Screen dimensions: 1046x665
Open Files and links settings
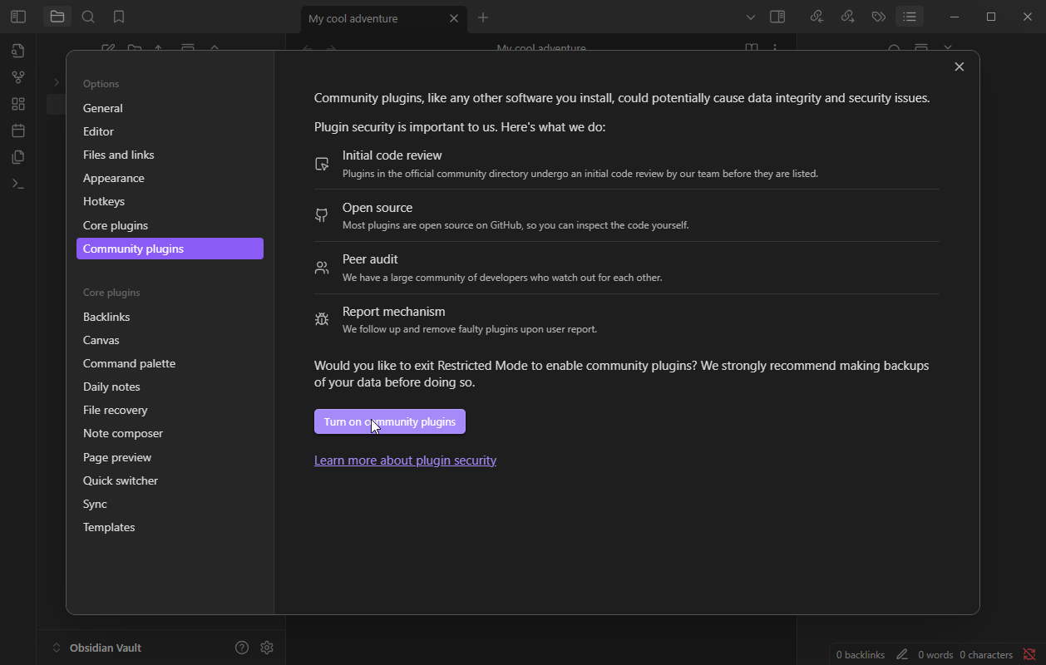pos(170,155)
